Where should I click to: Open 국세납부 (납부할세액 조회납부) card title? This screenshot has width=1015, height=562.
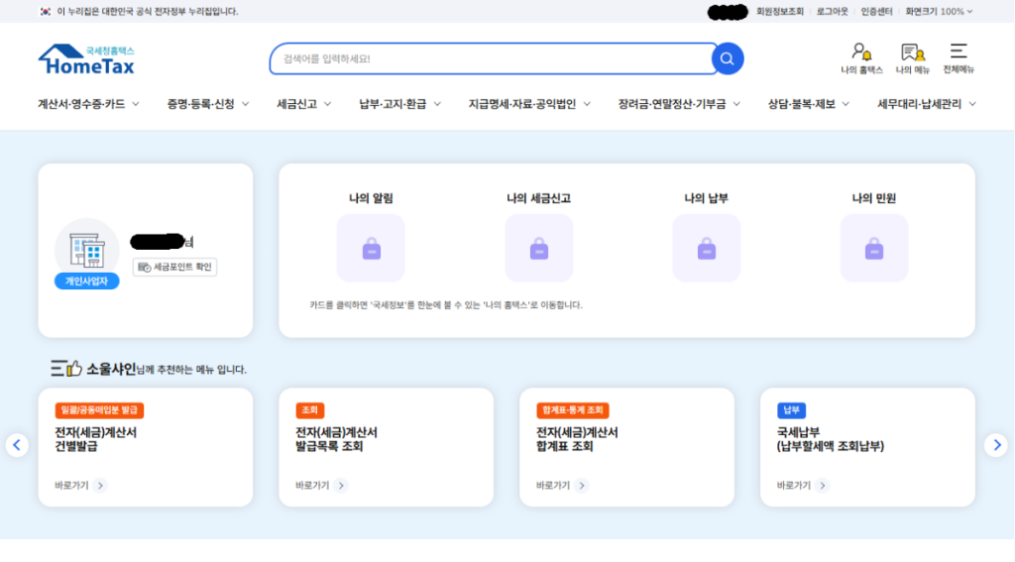pos(831,440)
